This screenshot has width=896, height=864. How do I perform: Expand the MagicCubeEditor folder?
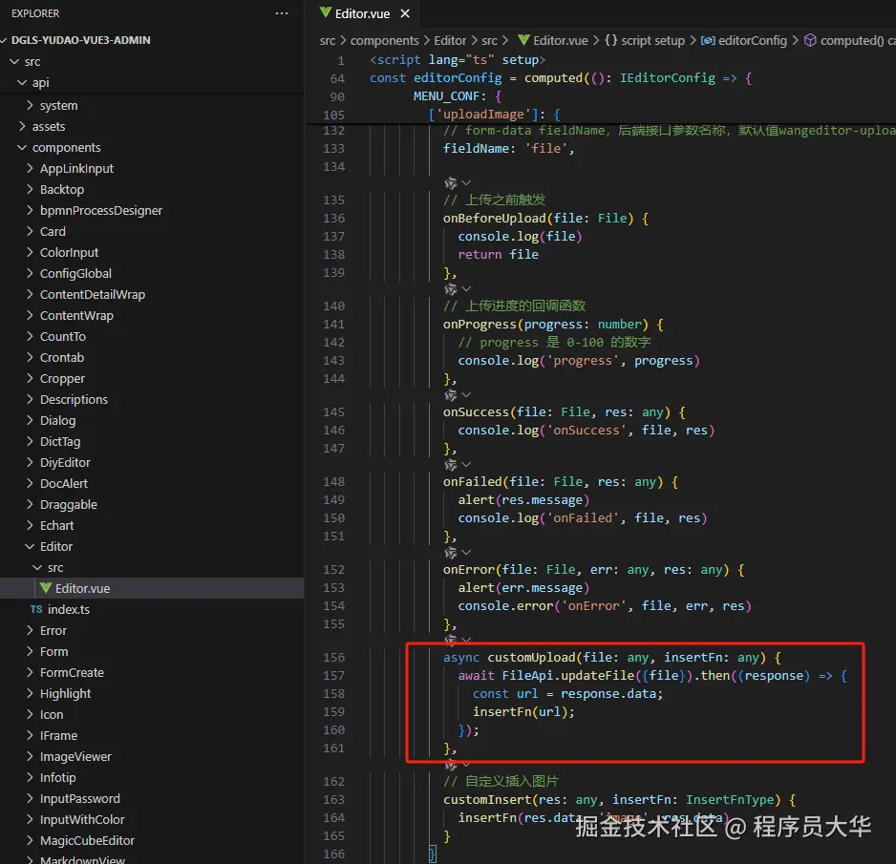pos(30,840)
